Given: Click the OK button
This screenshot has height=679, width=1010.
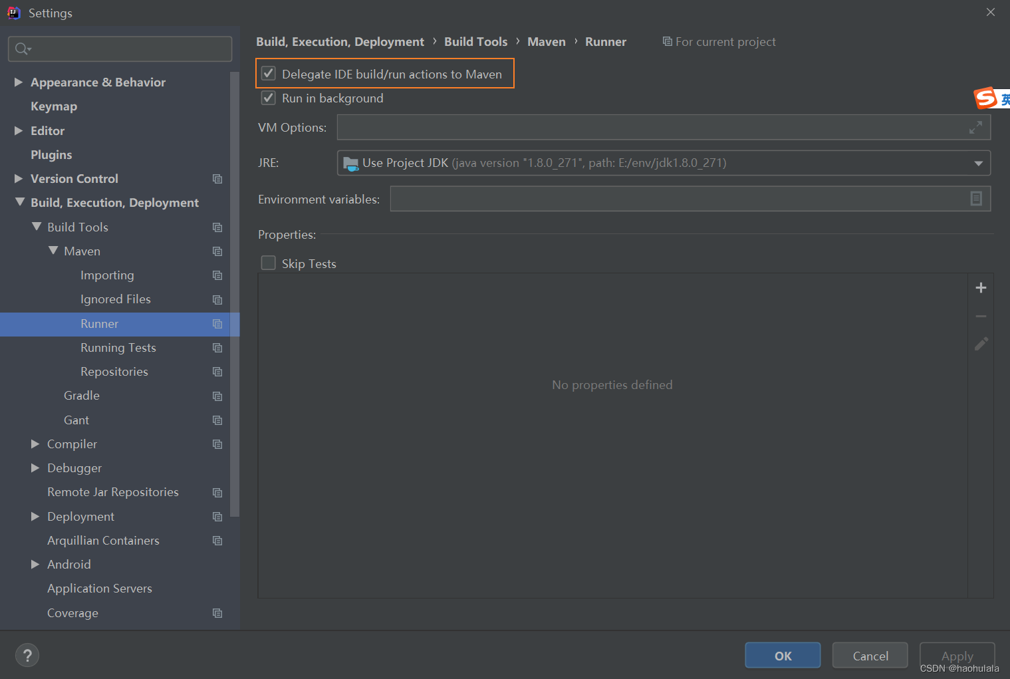Looking at the screenshot, I should pyautogui.click(x=783, y=656).
